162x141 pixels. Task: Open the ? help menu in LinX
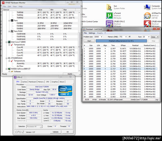105,33
